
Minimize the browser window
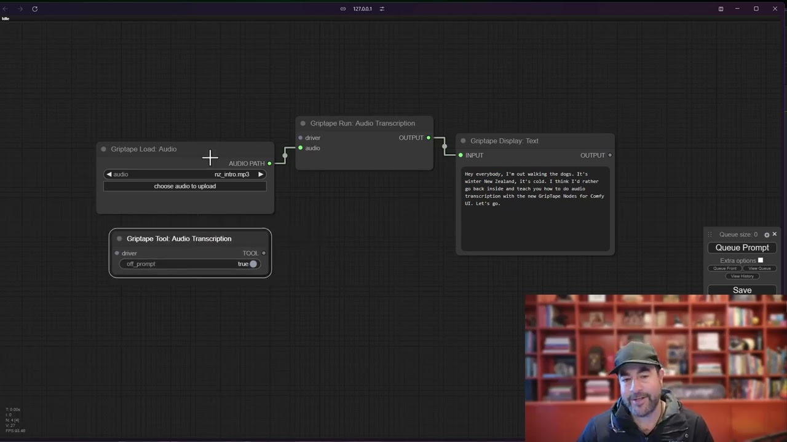pos(738,9)
